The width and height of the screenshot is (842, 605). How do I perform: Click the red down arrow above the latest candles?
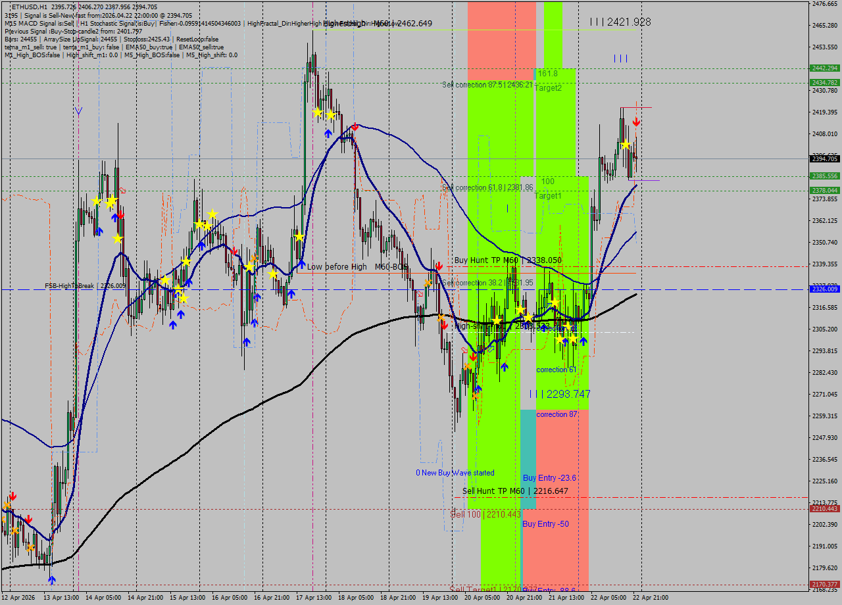click(x=636, y=122)
